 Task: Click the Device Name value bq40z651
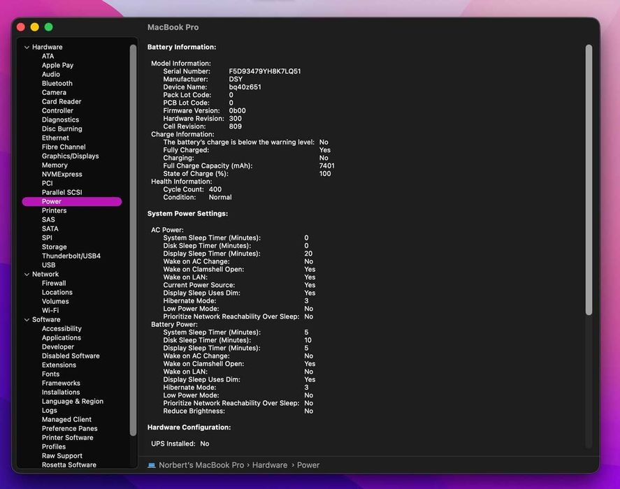[x=245, y=87]
